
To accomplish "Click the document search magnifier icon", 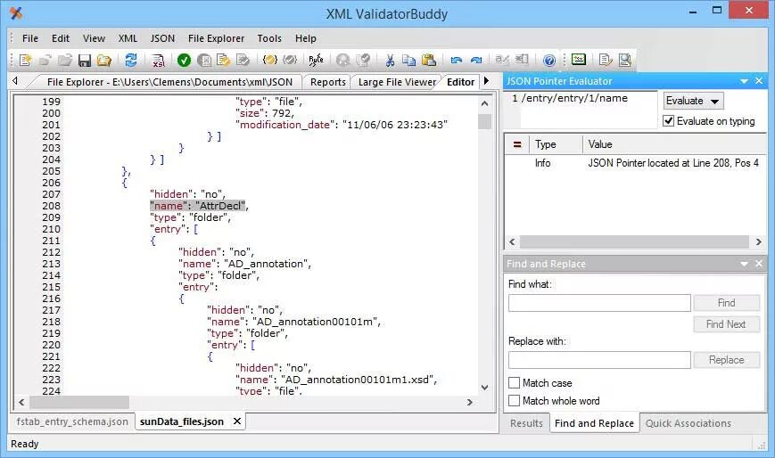I will click(x=625, y=61).
